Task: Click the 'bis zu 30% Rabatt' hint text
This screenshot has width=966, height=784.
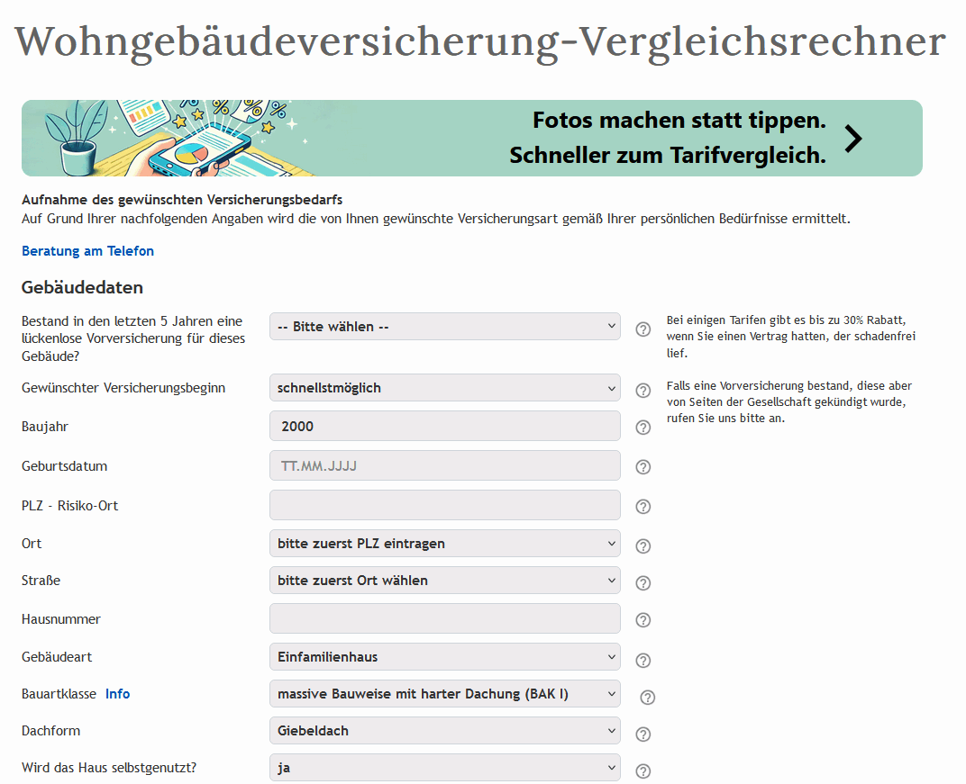Action: coord(791,337)
